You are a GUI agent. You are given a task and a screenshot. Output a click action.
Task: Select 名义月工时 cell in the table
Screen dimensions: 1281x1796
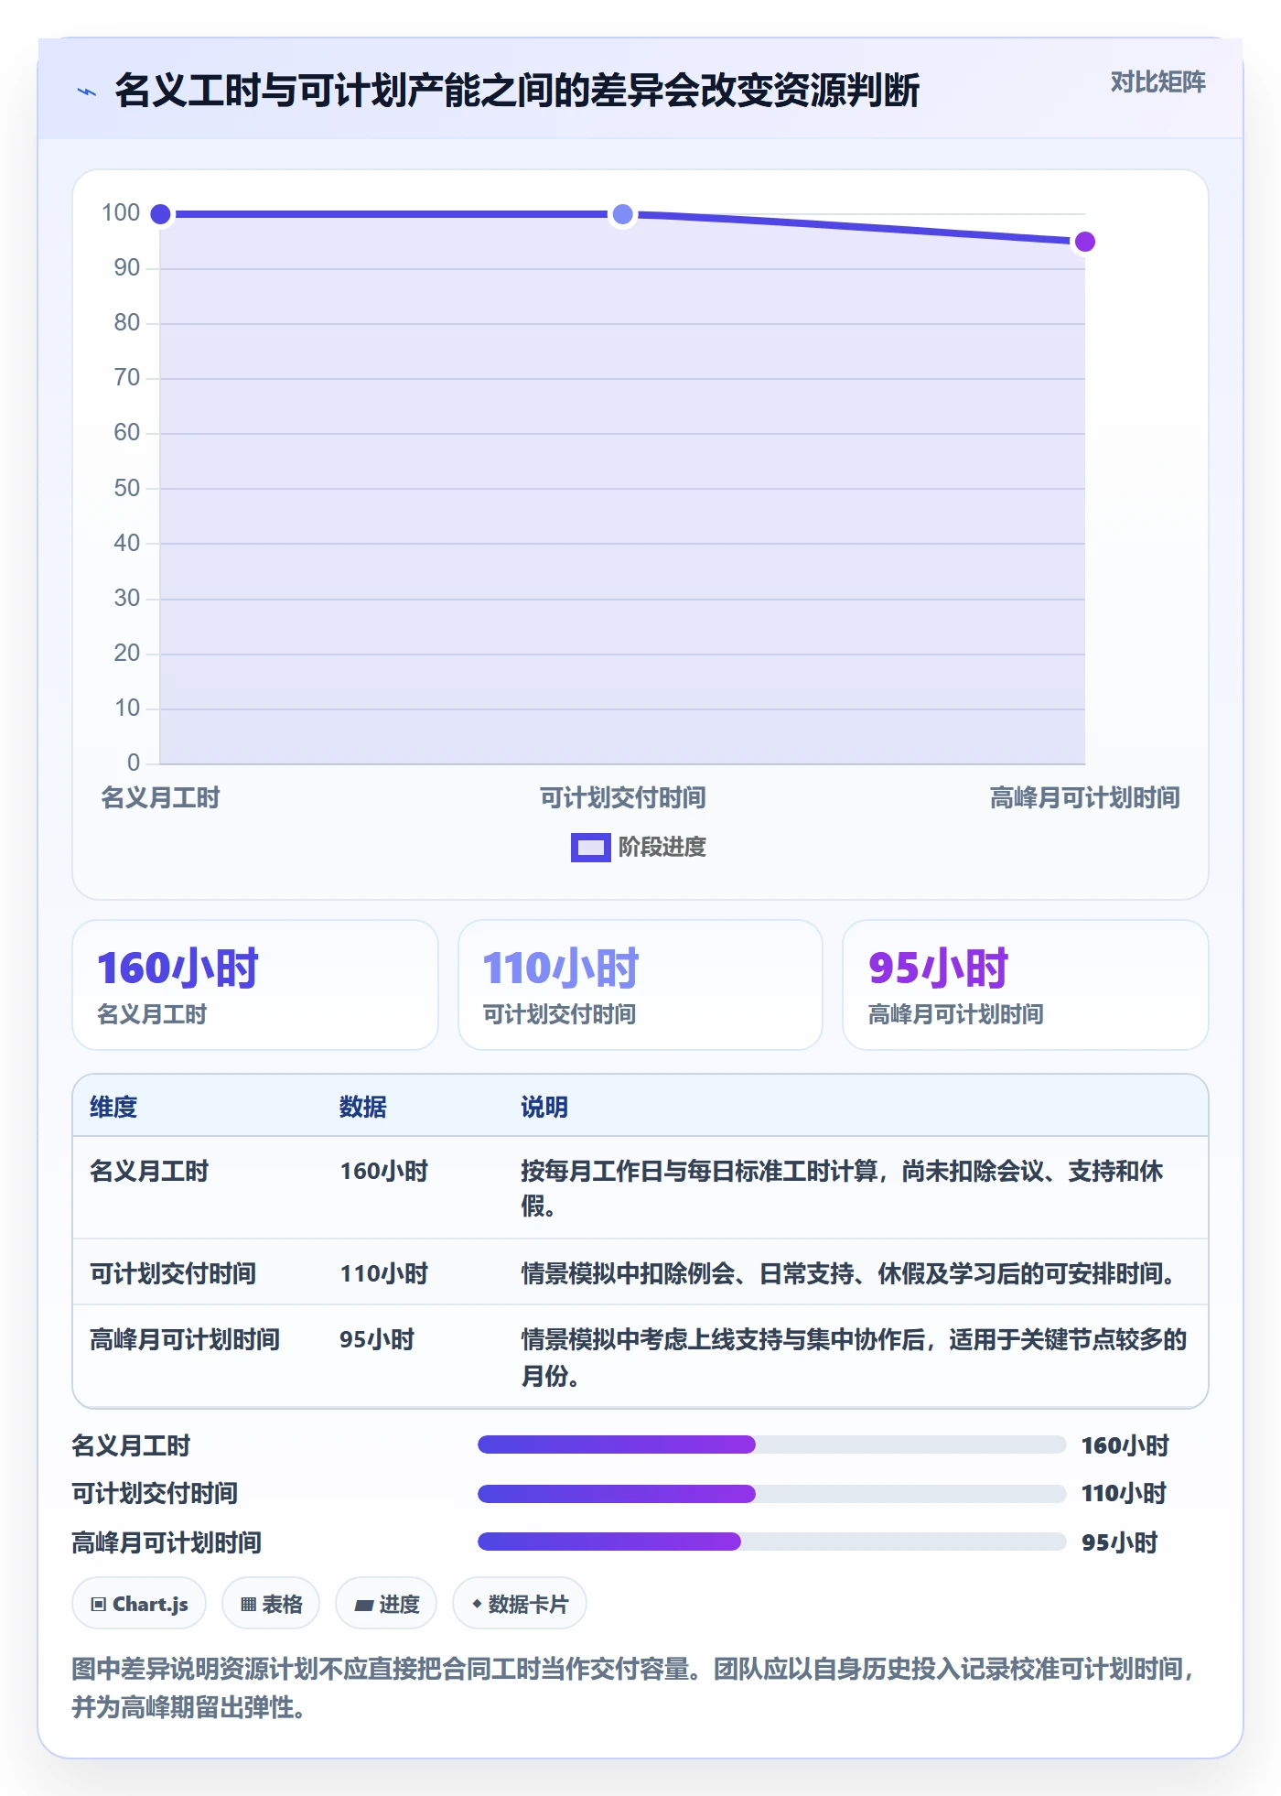click(149, 1171)
